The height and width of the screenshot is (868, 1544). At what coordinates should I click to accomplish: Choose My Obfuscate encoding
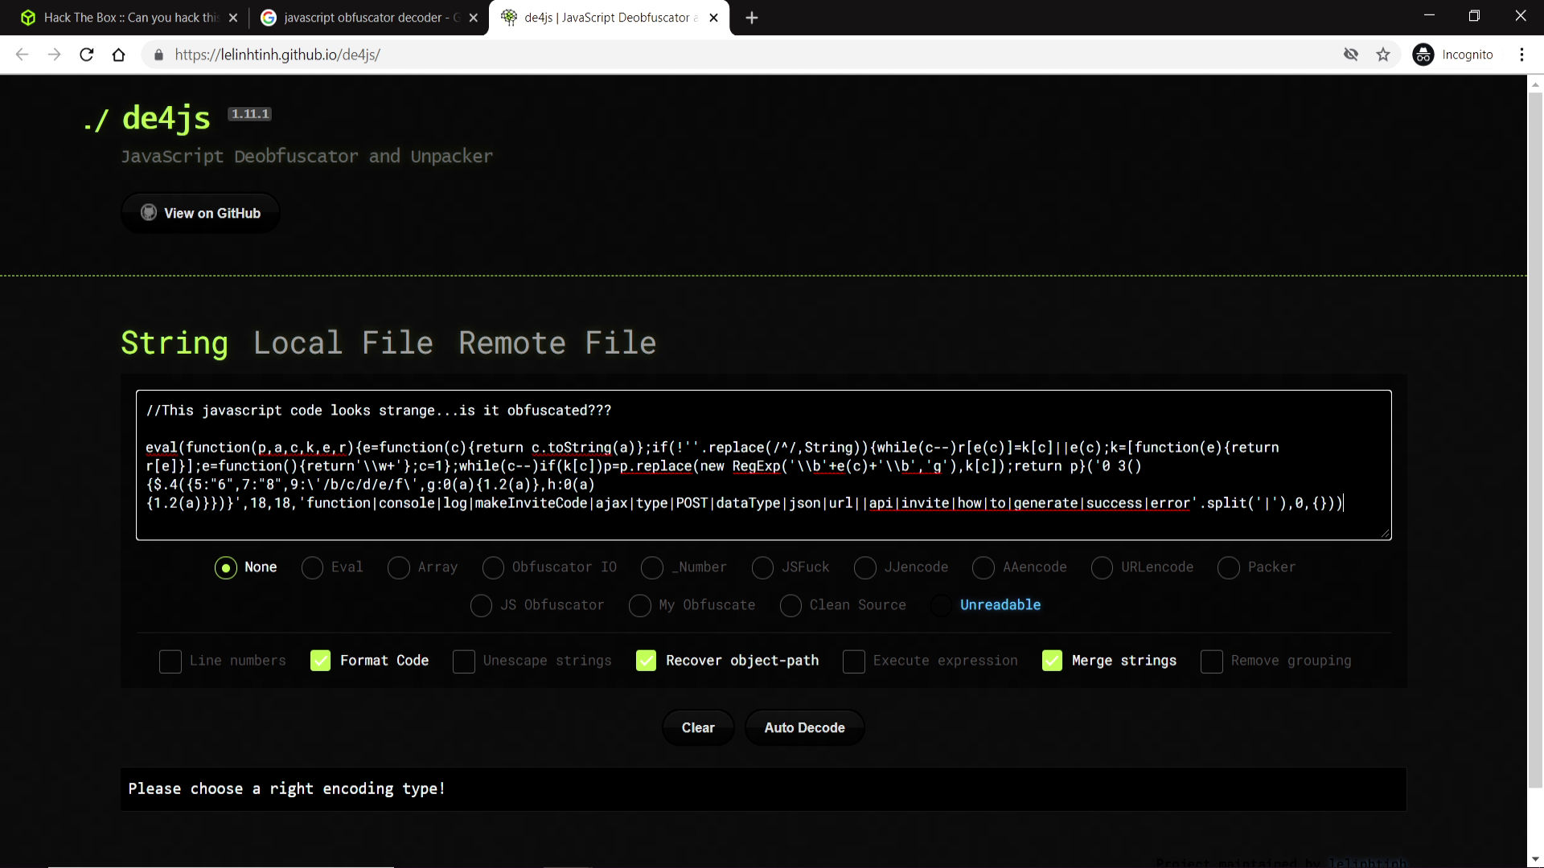[640, 605]
